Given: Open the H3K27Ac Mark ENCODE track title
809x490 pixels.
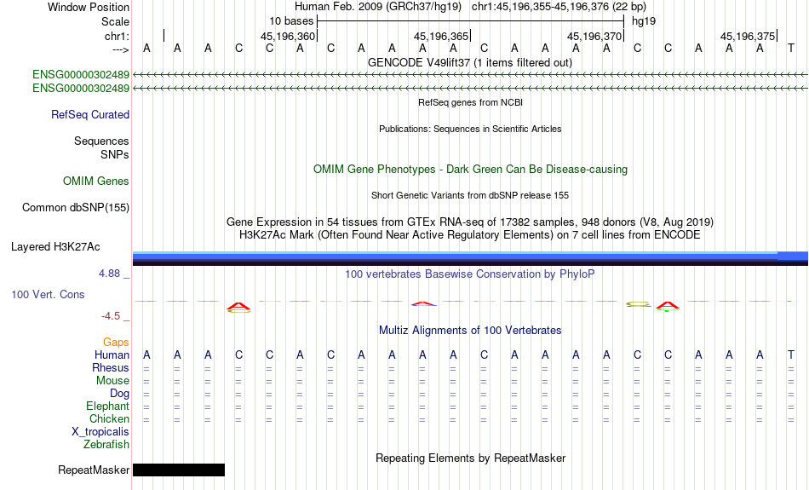Looking at the screenshot, I should point(470,235).
